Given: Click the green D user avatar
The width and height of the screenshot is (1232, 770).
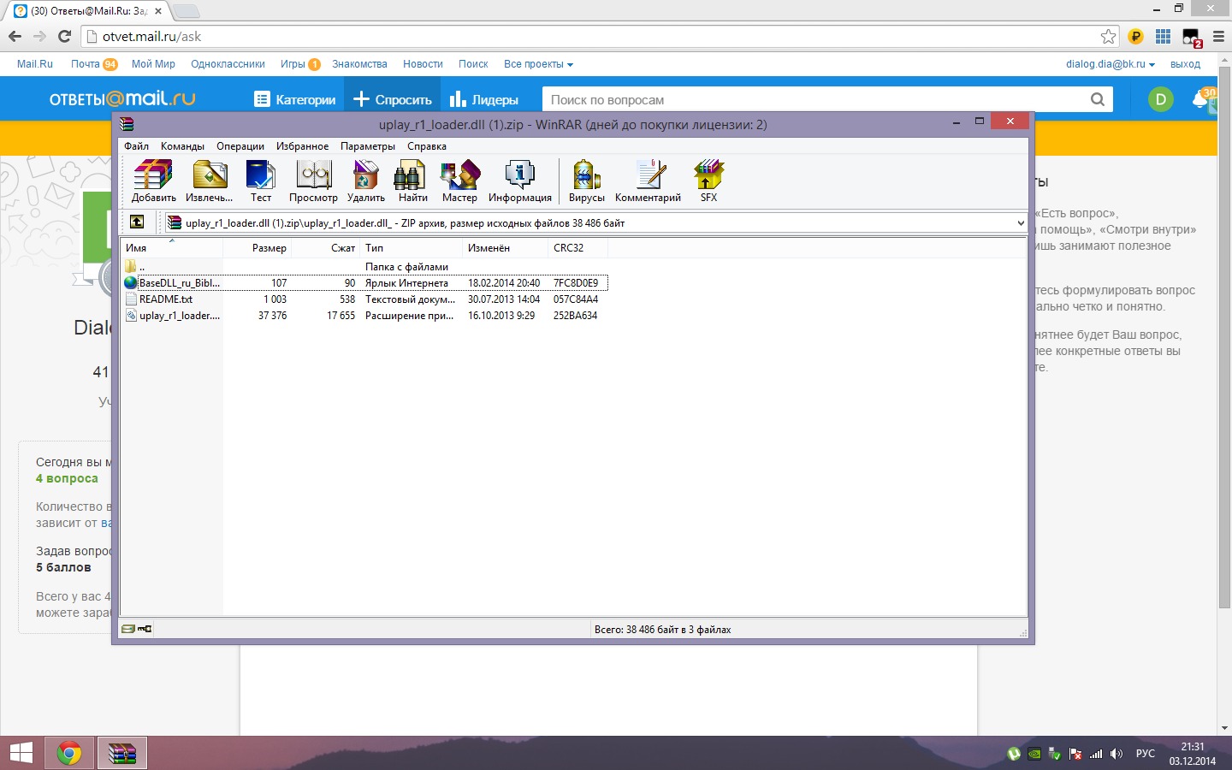Looking at the screenshot, I should (x=1161, y=99).
